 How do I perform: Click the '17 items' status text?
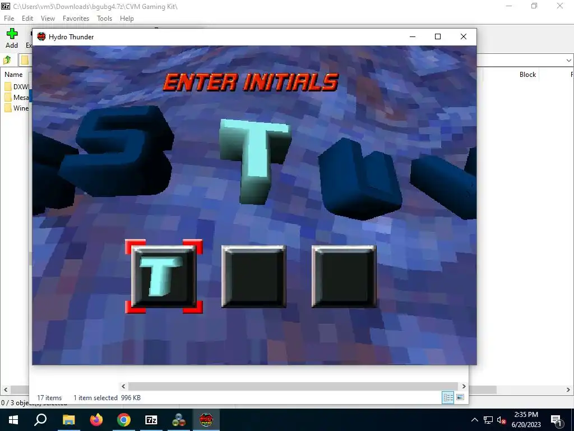coord(49,398)
